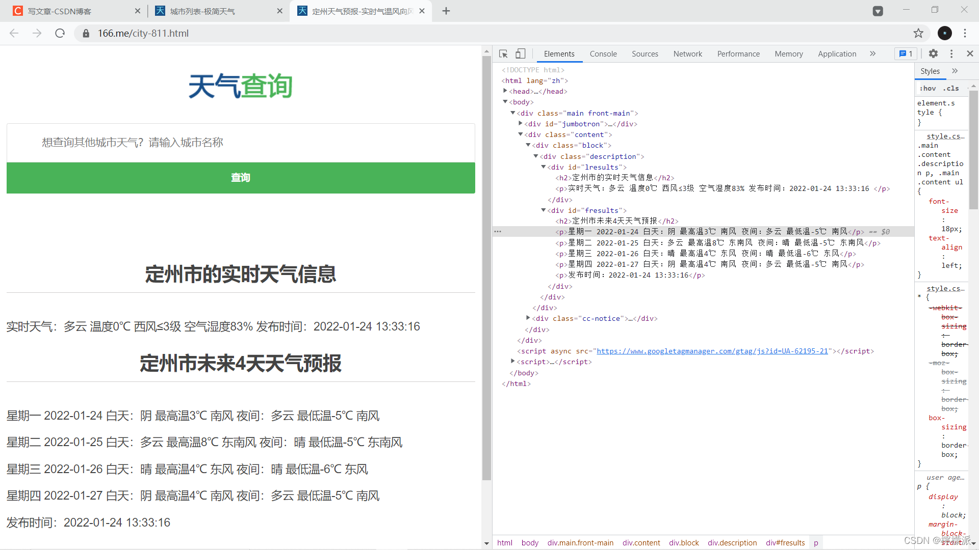Switch to the Console tab

click(603, 53)
